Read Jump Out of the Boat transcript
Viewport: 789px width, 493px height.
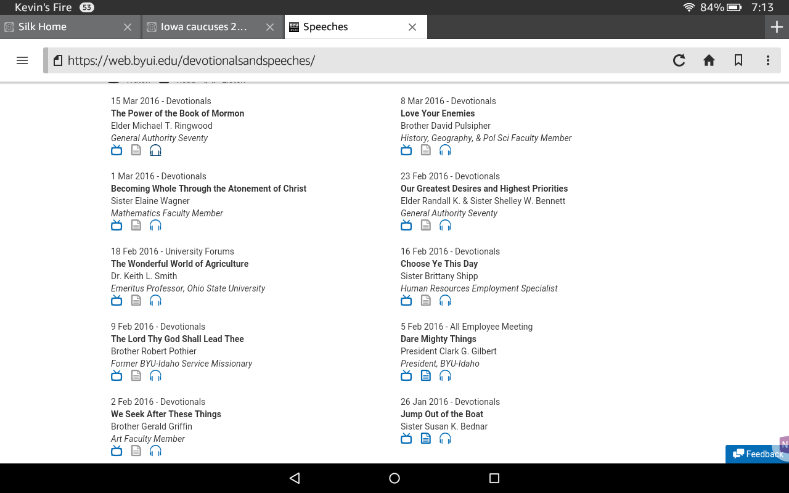pos(426,439)
